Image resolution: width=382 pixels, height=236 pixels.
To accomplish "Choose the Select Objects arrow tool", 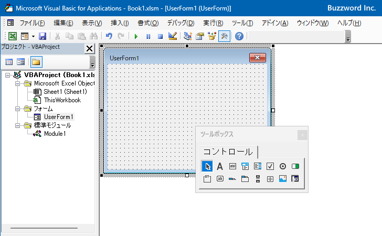I will coord(207,166).
